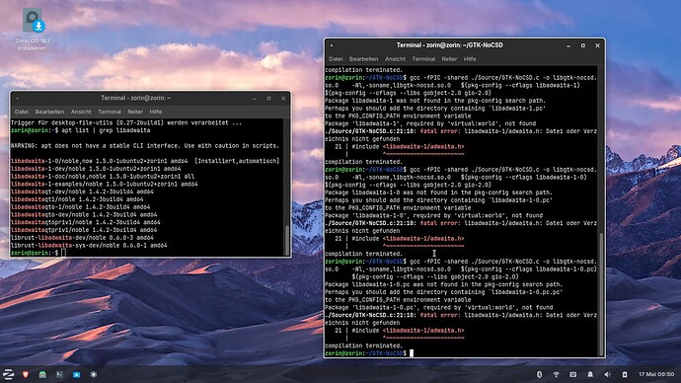Open the 17 Mai 09:50 clock
The image size is (681, 383).
coord(656,374)
